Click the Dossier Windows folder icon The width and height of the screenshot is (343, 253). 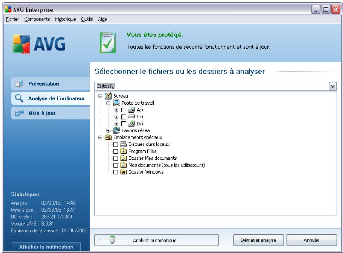pos(123,172)
